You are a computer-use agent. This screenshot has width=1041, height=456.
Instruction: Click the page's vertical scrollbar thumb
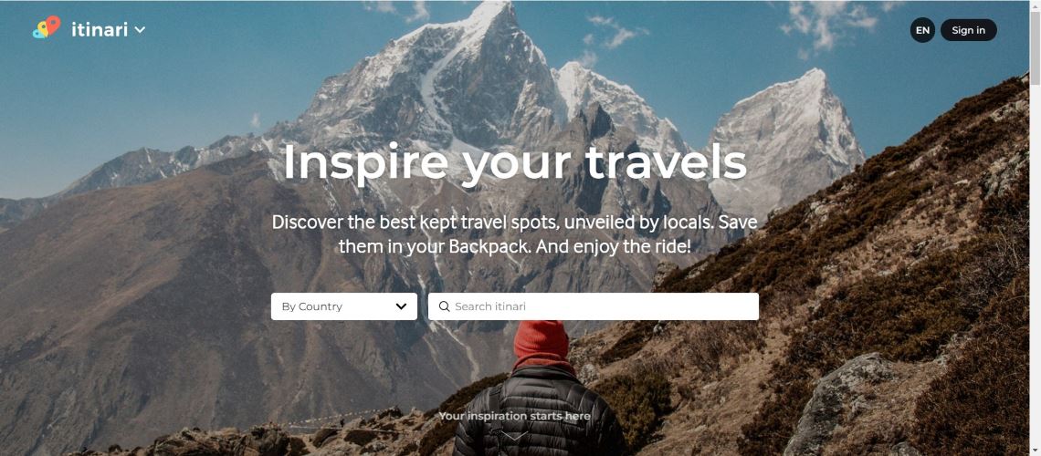tap(1035, 47)
